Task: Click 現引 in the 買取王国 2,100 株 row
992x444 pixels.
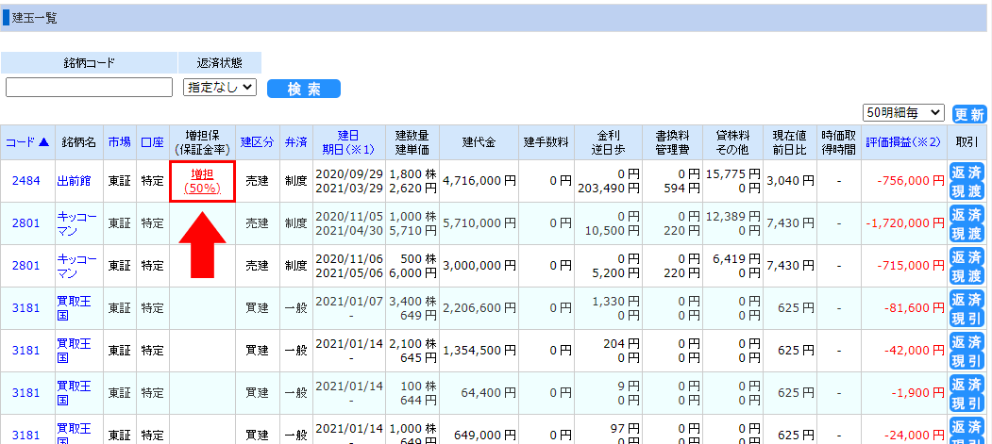Action: (x=968, y=361)
